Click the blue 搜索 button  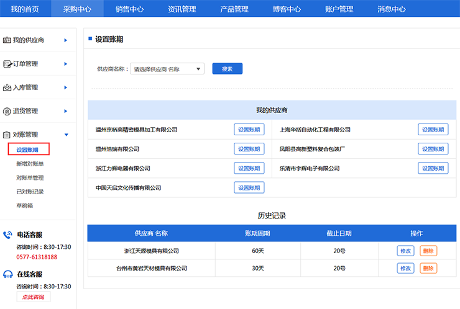point(228,69)
